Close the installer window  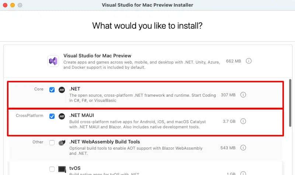[x=5, y=5]
